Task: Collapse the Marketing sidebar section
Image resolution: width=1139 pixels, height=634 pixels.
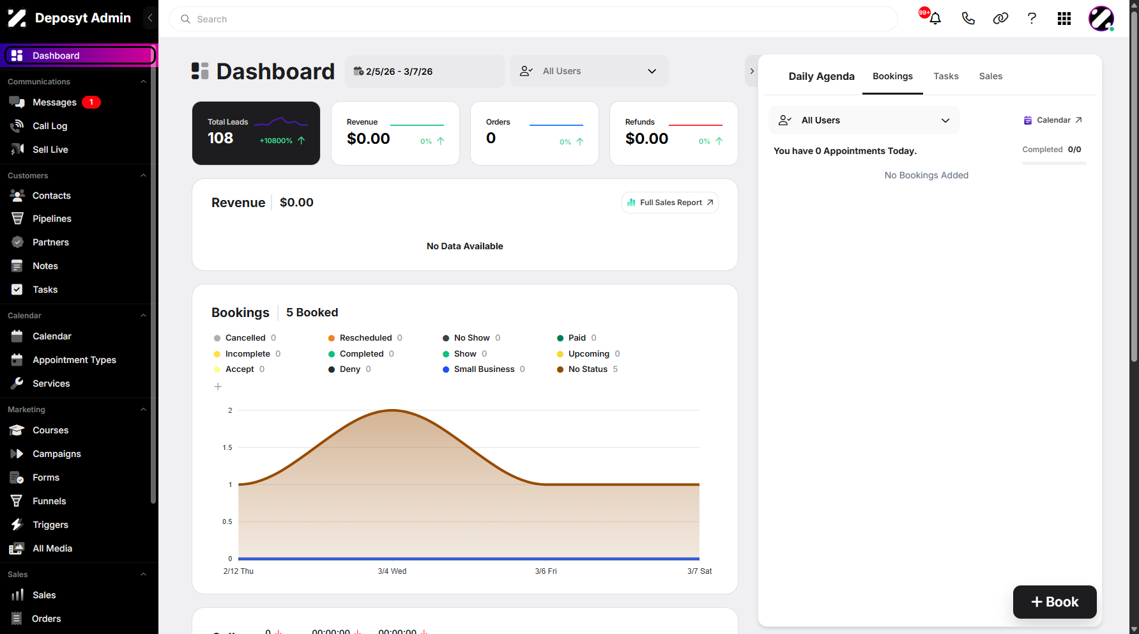Action: (143, 410)
